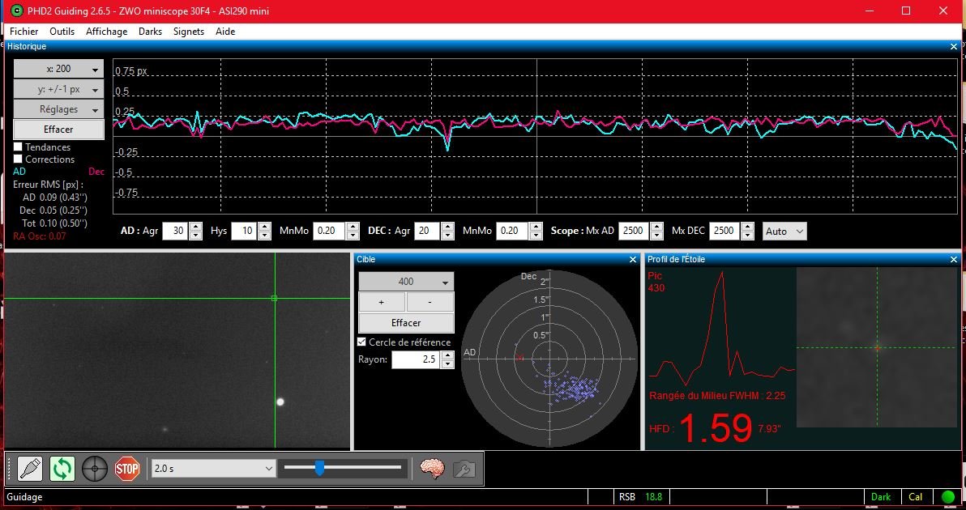This screenshot has height=510, width=966.
Task: Open the 2.0 s exposure dropdown
Action: [214, 468]
